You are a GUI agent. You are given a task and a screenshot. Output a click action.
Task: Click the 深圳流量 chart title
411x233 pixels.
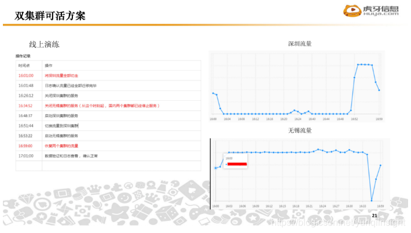pos(300,43)
